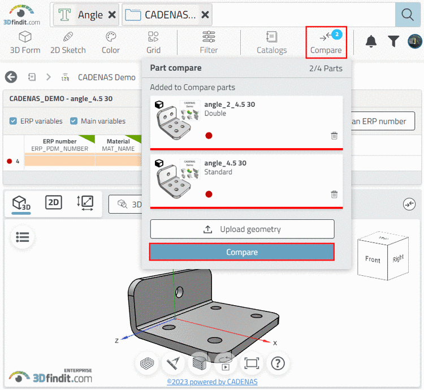Go back with the arrow button
This screenshot has width=424, height=390.
11,77
